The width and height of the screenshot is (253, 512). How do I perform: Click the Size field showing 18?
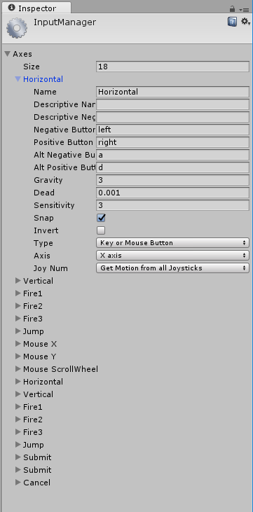(x=173, y=67)
